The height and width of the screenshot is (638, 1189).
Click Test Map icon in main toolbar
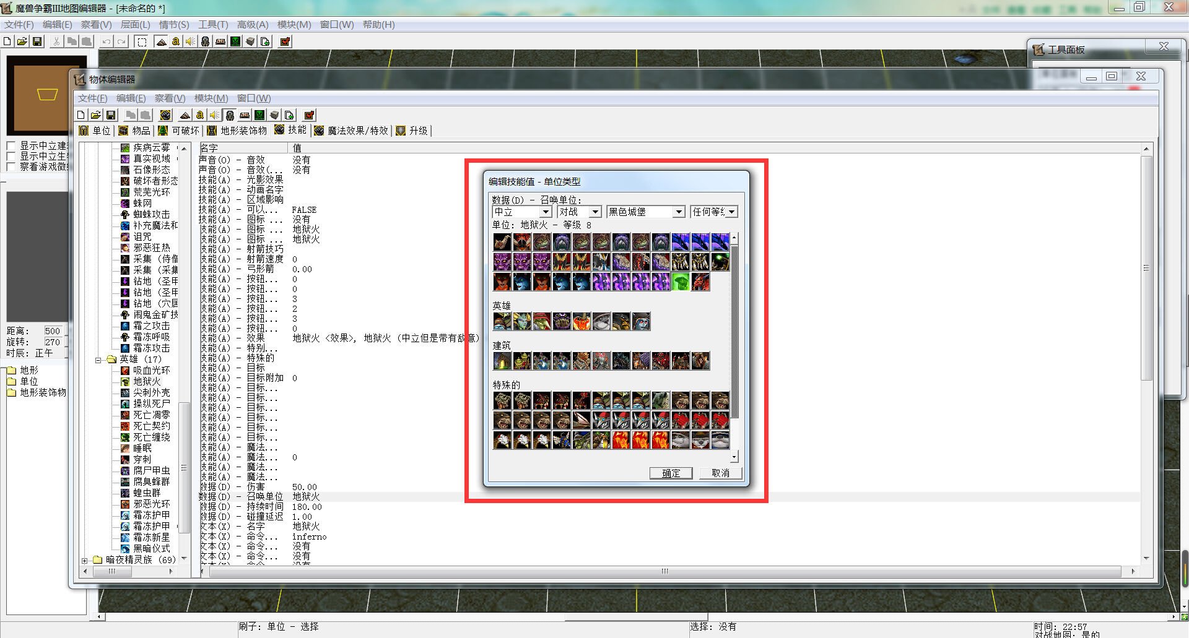(x=285, y=41)
